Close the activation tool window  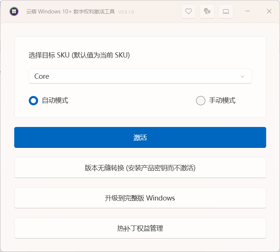pyautogui.click(x=269, y=11)
